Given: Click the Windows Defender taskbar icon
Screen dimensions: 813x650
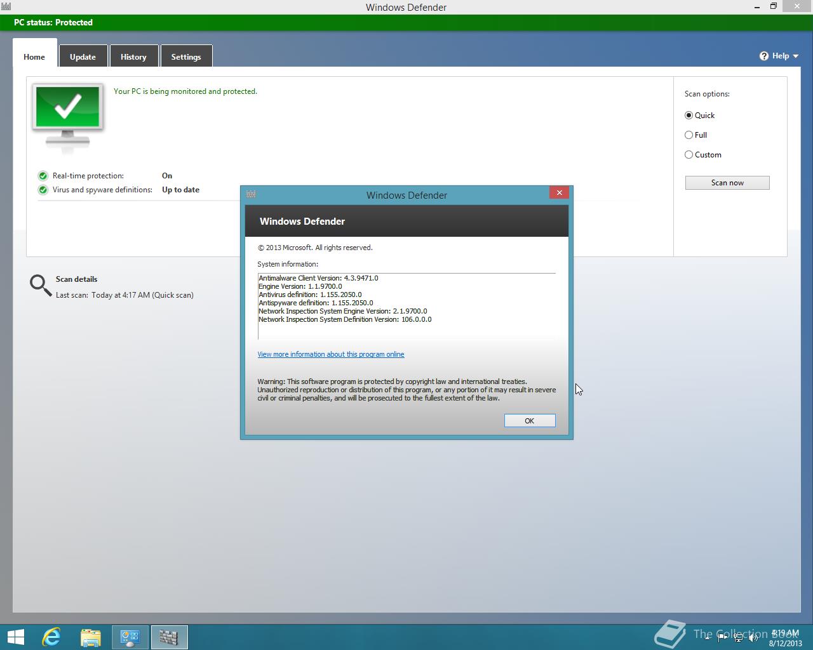Looking at the screenshot, I should 169,637.
